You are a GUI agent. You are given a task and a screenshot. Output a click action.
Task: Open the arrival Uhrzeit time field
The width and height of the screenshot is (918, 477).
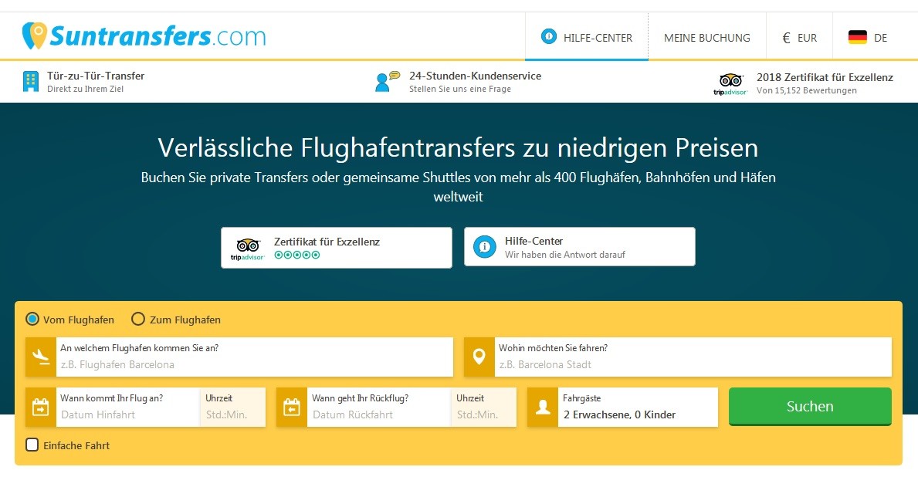233,407
